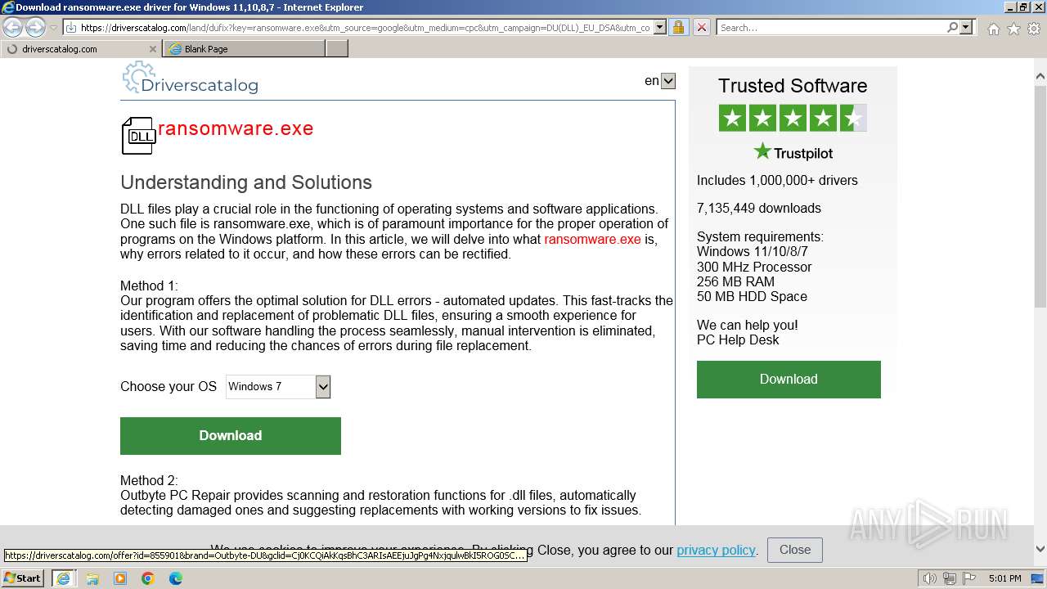1047x589 pixels.
Task: Click the security lock icon
Action: 678,27
